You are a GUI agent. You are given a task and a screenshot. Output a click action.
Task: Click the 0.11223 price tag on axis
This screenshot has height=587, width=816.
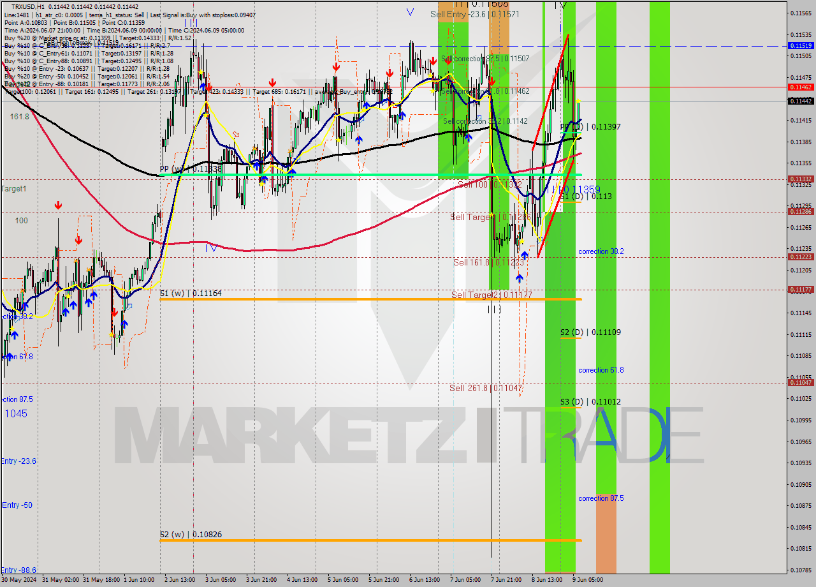coord(801,256)
